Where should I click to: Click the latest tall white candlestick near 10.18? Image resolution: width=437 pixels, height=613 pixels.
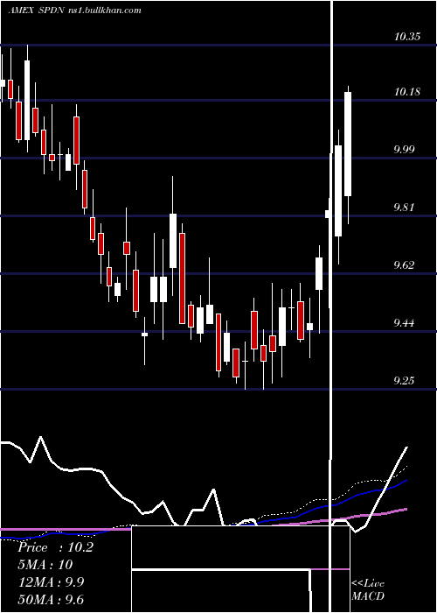click(x=348, y=144)
